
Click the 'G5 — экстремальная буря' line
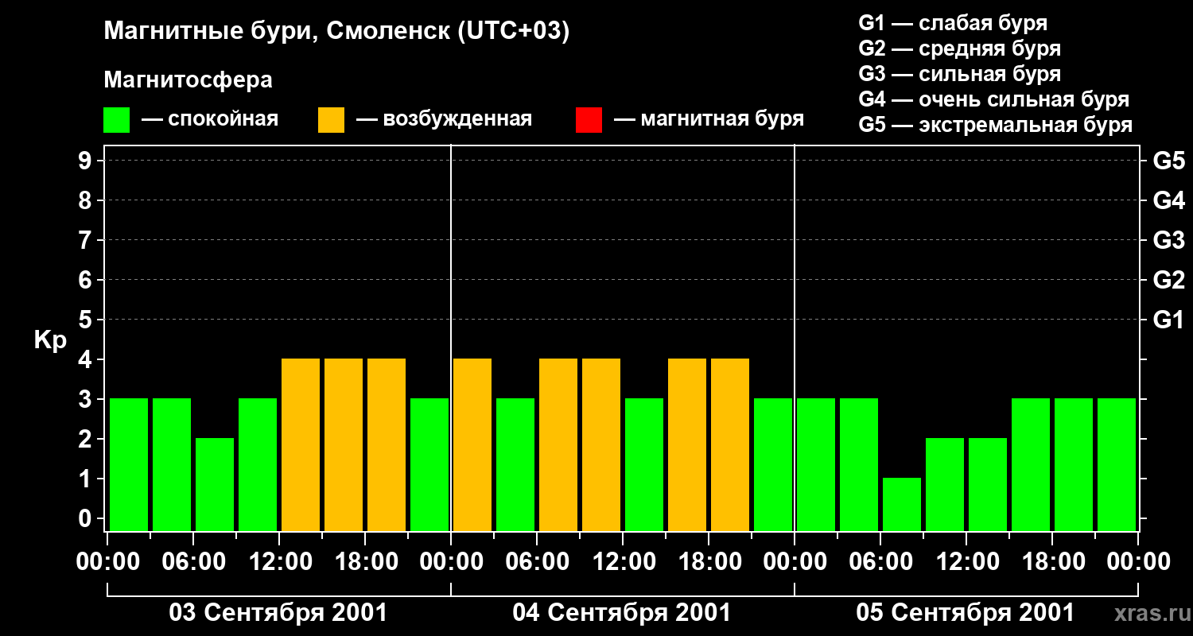tap(996, 125)
